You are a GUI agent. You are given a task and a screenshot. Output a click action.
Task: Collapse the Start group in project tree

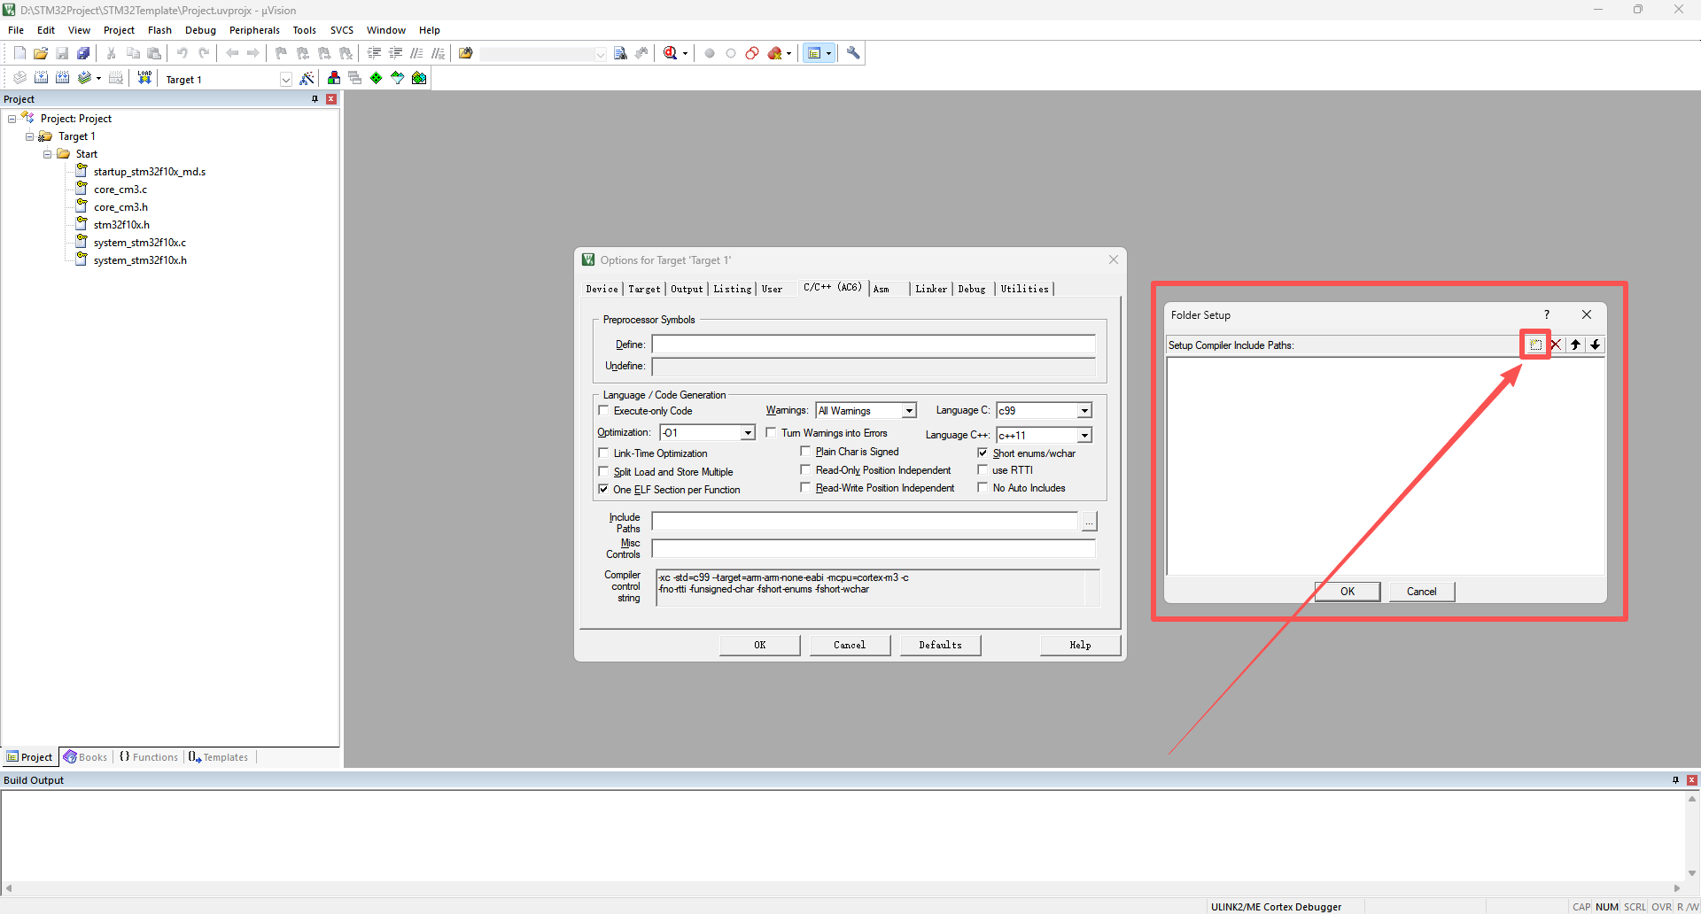point(48,154)
